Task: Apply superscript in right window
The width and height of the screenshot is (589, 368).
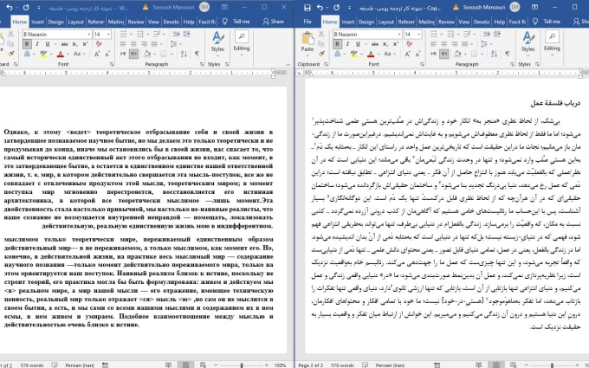Action: click(x=396, y=44)
